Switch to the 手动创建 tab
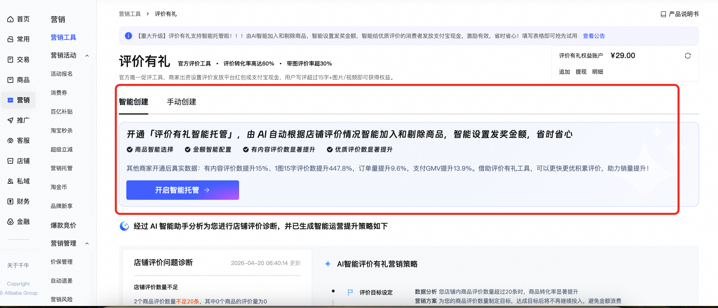Image resolution: width=718 pixels, height=308 pixels. [x=181, y=102]
